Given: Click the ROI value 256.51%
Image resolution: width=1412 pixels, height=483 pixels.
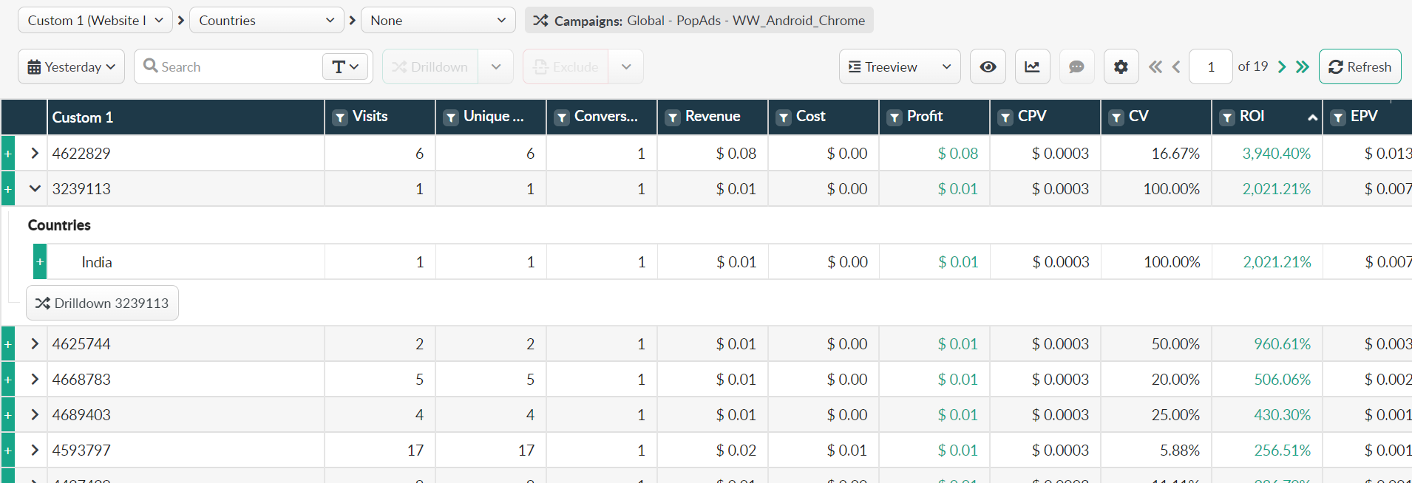Looking at the screenshot, I should tap(1282, 451).
